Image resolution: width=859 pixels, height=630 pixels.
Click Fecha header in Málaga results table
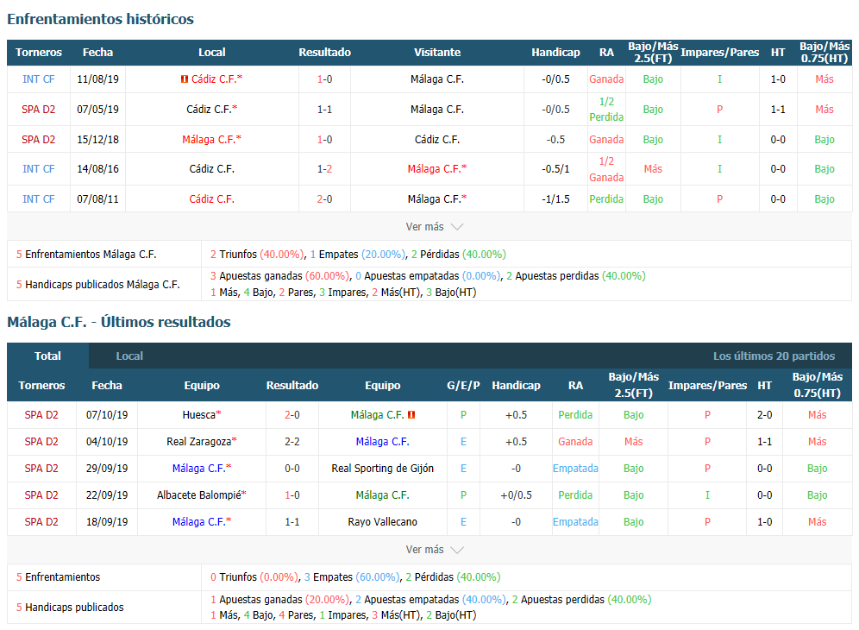coord(107,386)
